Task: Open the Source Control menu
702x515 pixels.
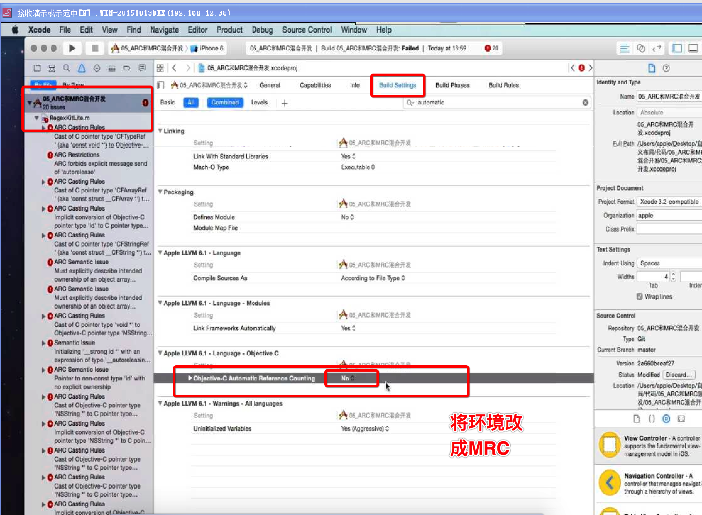Action: click(x=307, y=30)
